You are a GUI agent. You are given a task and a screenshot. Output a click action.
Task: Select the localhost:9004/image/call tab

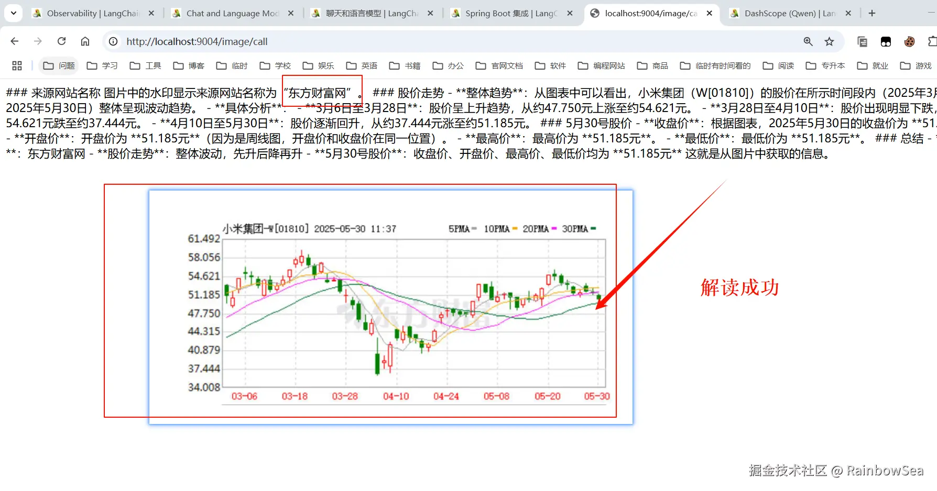[651, 13]
